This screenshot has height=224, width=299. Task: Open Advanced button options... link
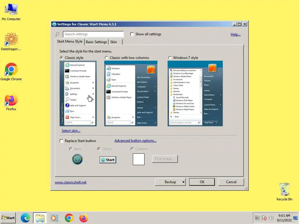coord(135,141)
